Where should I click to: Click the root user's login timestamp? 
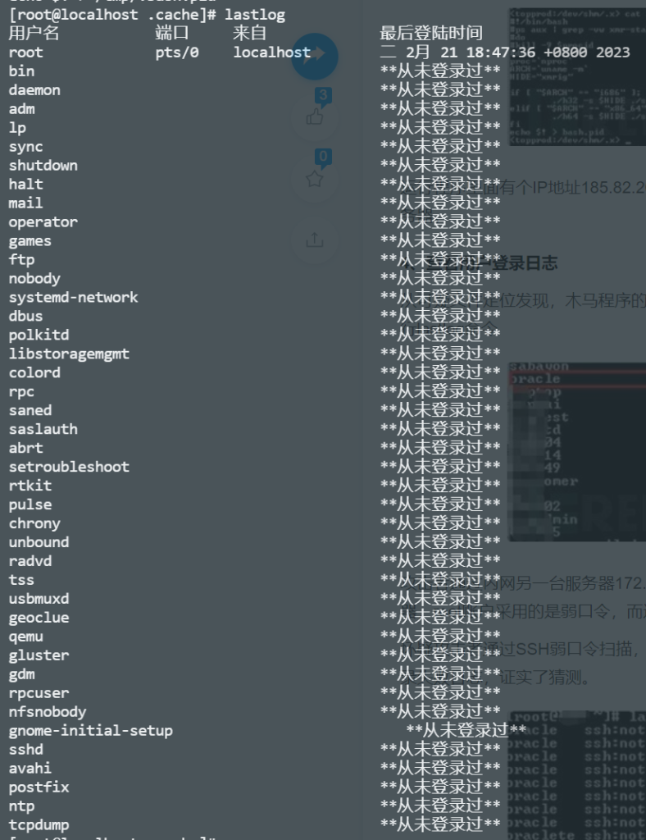tap(505, 52)
